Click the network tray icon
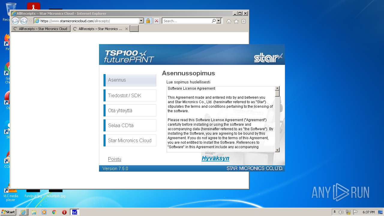Viewport: 384px width, 216px height. (x=348, y=212)
